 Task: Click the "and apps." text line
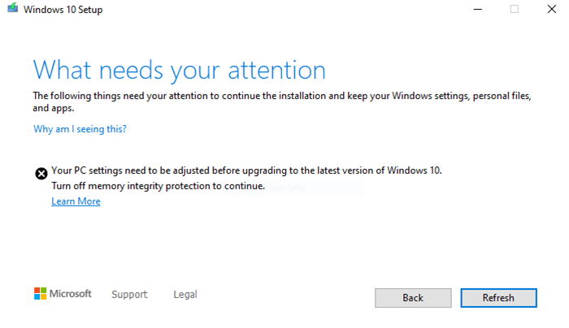pyautogui.click(x=53, y=108)
